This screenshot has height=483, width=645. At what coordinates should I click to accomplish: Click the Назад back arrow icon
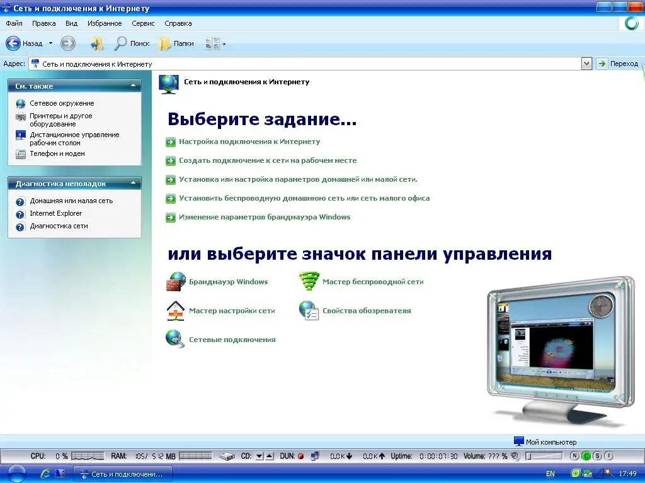13,43
